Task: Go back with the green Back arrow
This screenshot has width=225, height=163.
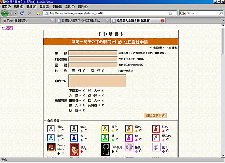Action: pos(4,13)
